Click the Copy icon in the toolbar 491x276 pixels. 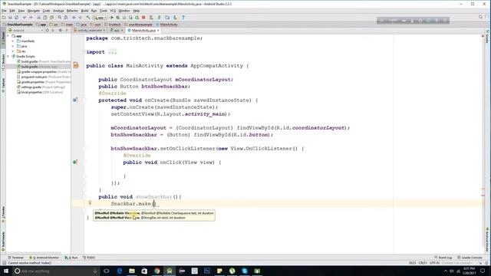[45, 18]
